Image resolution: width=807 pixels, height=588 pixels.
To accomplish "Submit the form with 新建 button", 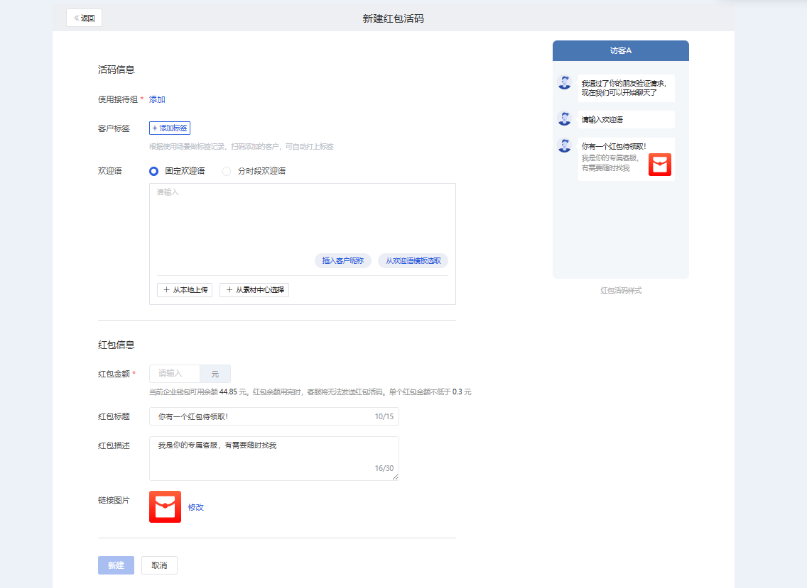I will 117,565.
